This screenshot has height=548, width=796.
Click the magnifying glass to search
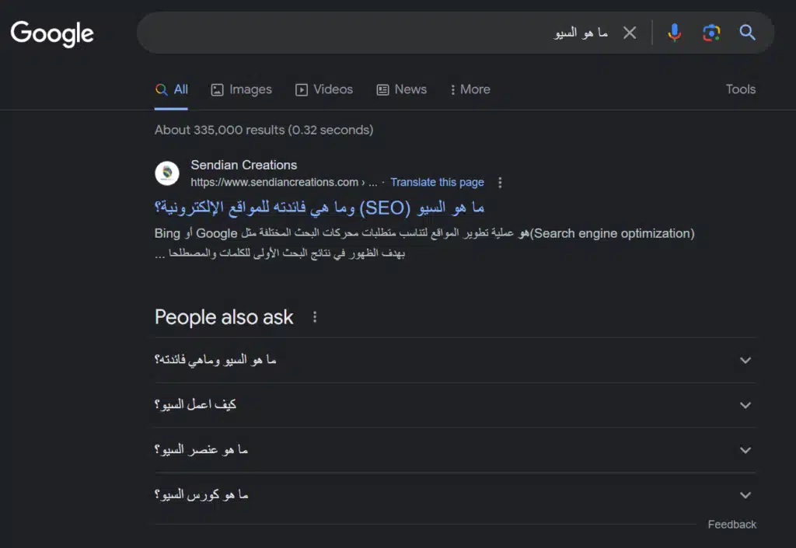pos(747,33)
